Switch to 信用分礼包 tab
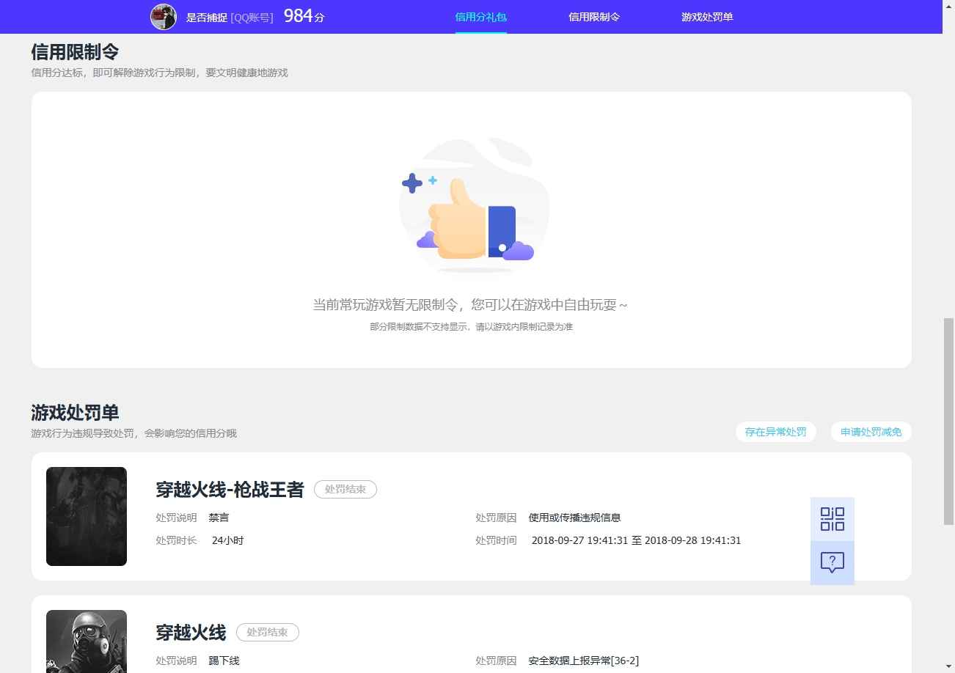This screenshot has height=673, width=955. point(481,16)
